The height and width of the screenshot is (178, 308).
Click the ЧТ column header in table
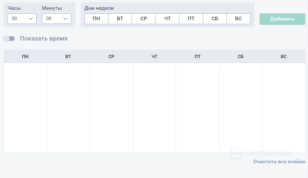154,57
